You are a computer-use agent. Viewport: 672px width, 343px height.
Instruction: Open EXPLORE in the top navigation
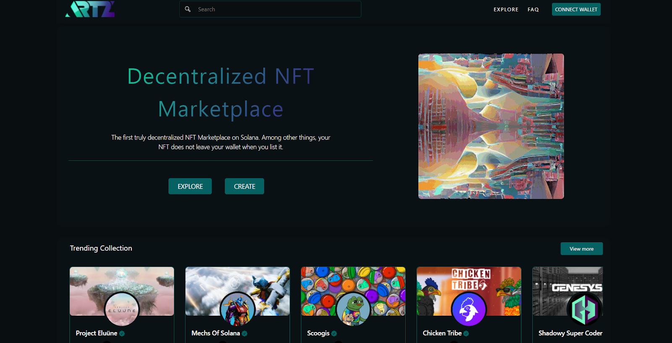[506, 9]
